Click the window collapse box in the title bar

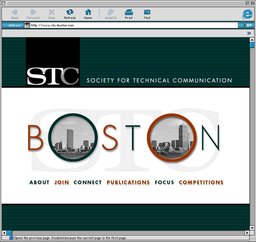tap(252, 3)
